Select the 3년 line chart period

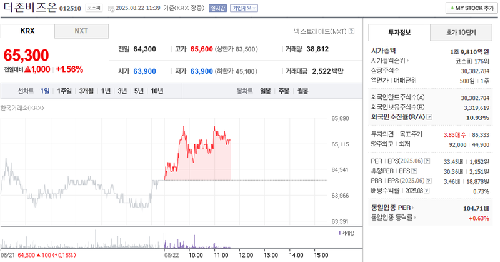coord(122,91)
